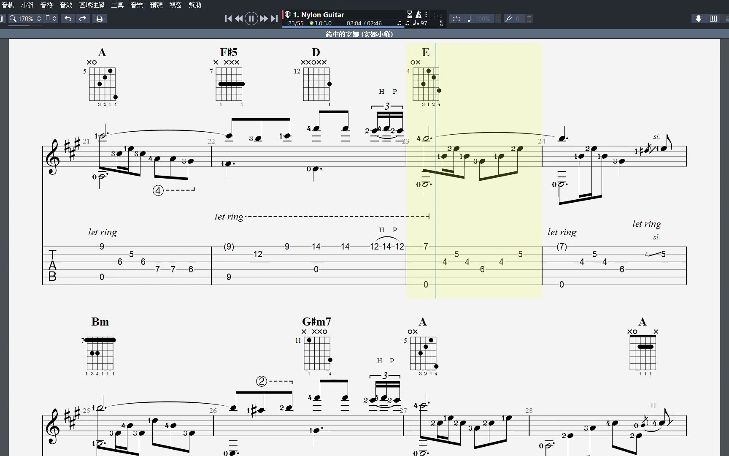Print the score
Screen dimensions: 729x456
point(100,19)
